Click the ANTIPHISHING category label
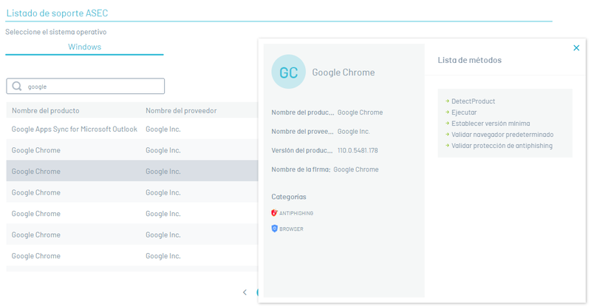 click(x=296, y=213)
